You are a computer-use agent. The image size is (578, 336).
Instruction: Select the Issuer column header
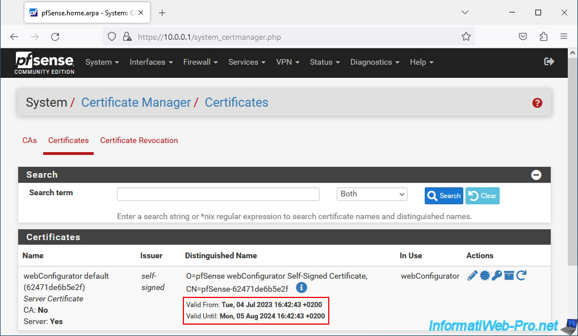[151, 255]
